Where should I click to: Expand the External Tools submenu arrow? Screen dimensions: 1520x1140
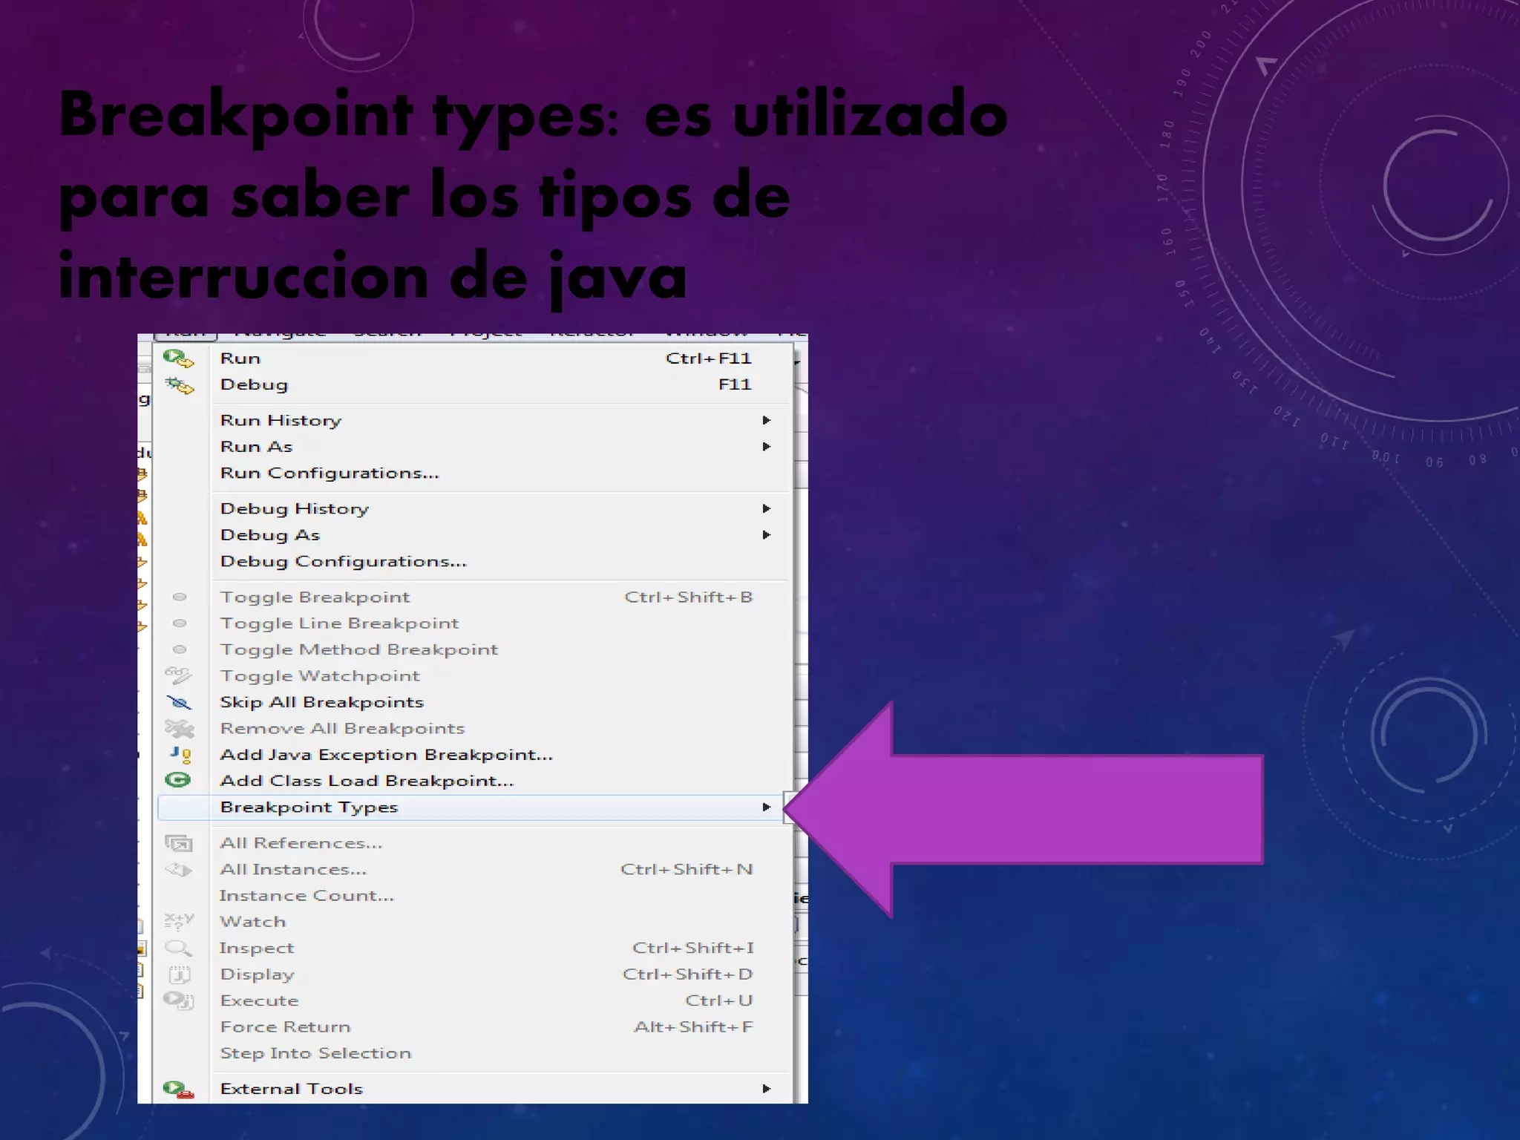pos(767,1089)
